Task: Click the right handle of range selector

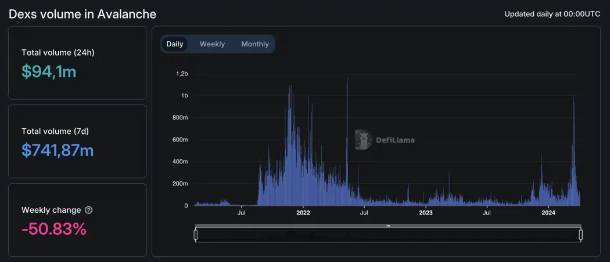Action: 580,235
